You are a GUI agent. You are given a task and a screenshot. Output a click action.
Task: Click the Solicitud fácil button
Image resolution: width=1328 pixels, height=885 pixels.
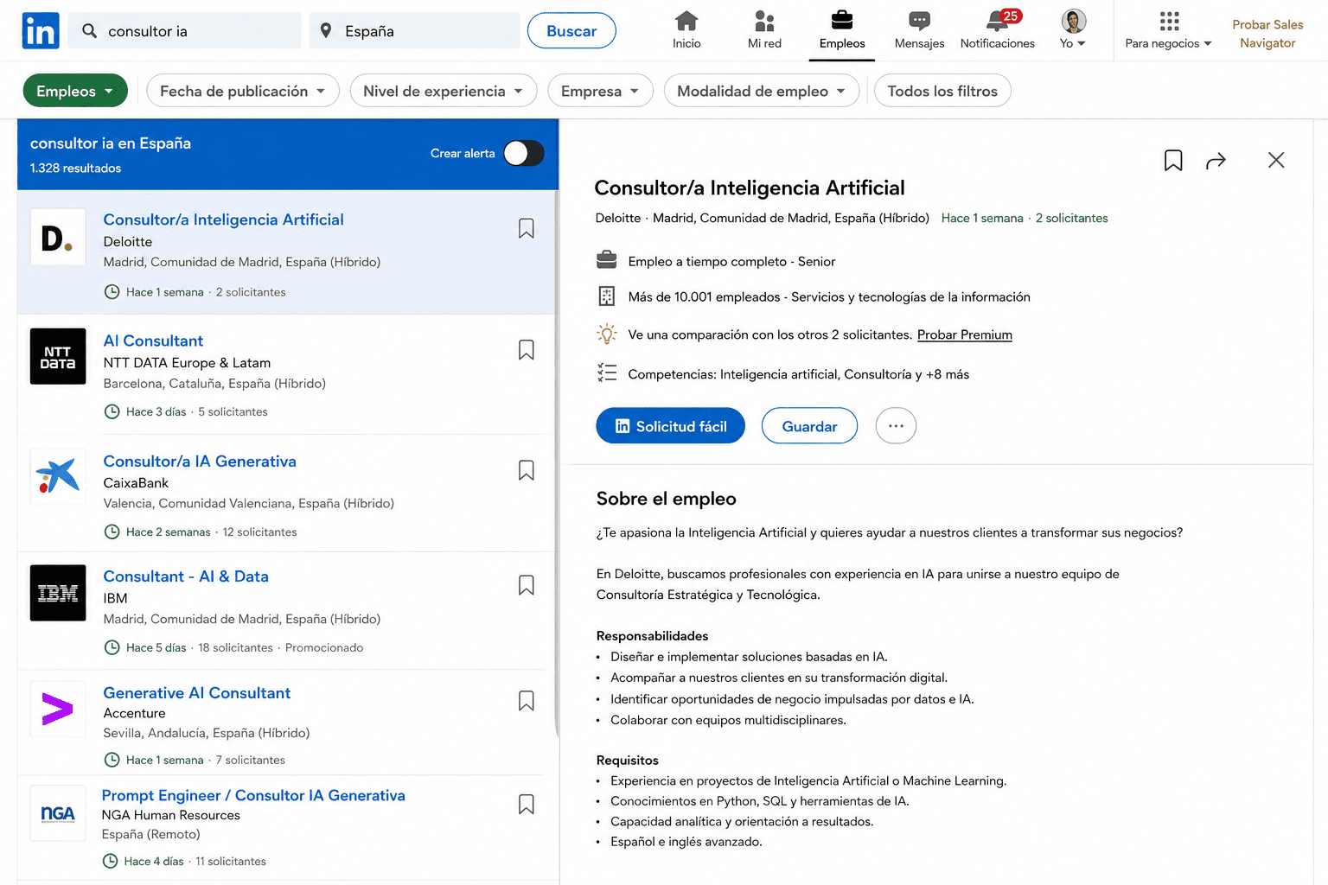(670, 426)
